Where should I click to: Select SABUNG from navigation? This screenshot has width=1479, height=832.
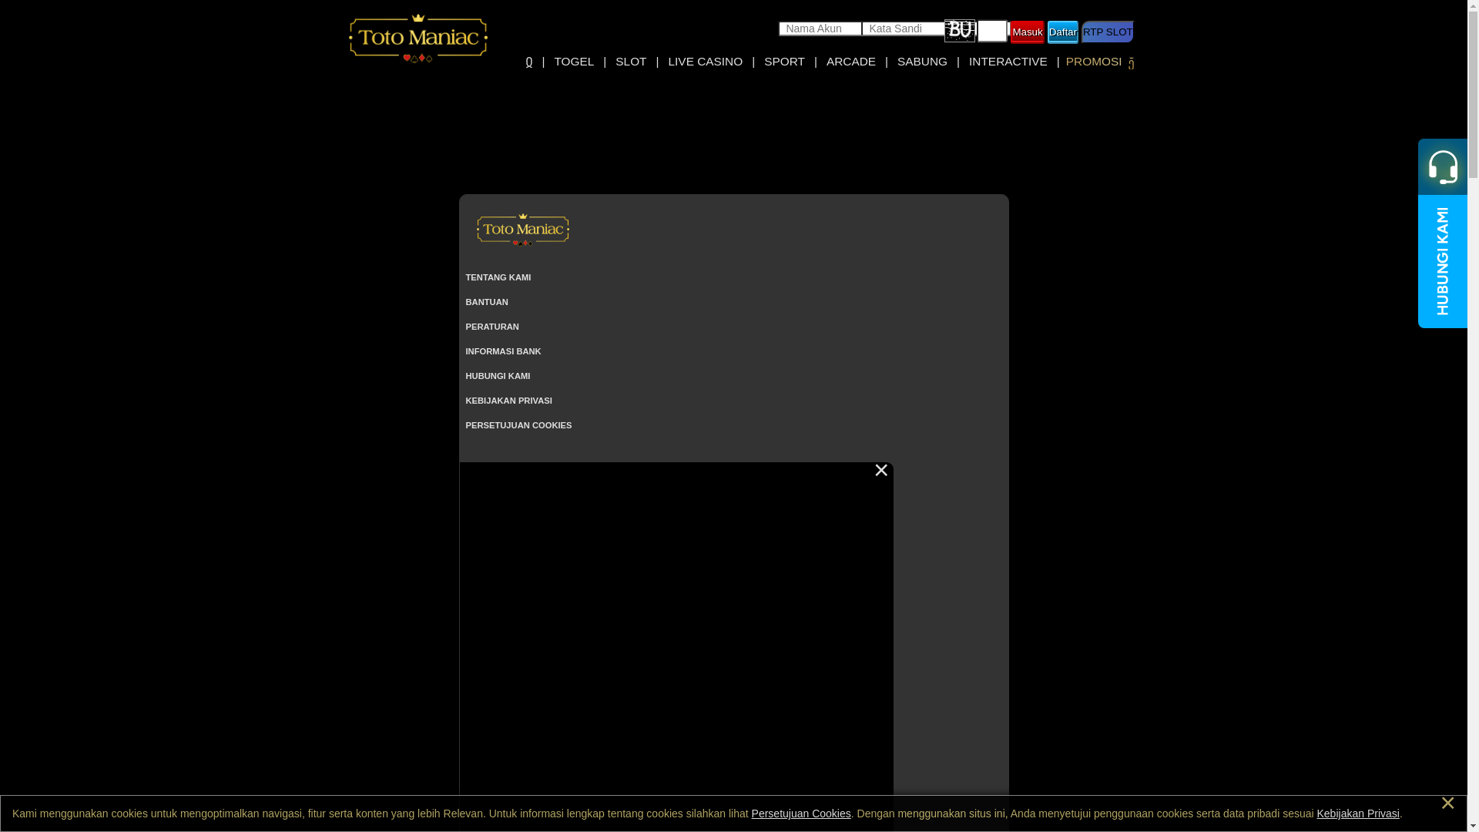922,62
